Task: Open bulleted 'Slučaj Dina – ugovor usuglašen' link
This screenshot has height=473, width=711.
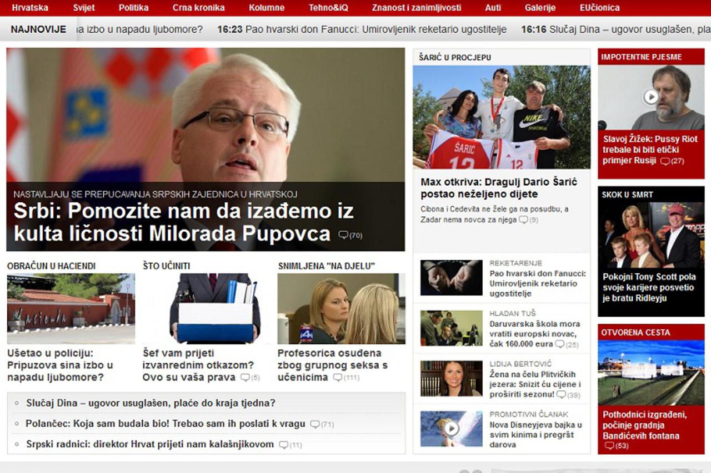Action: point(151,403)
